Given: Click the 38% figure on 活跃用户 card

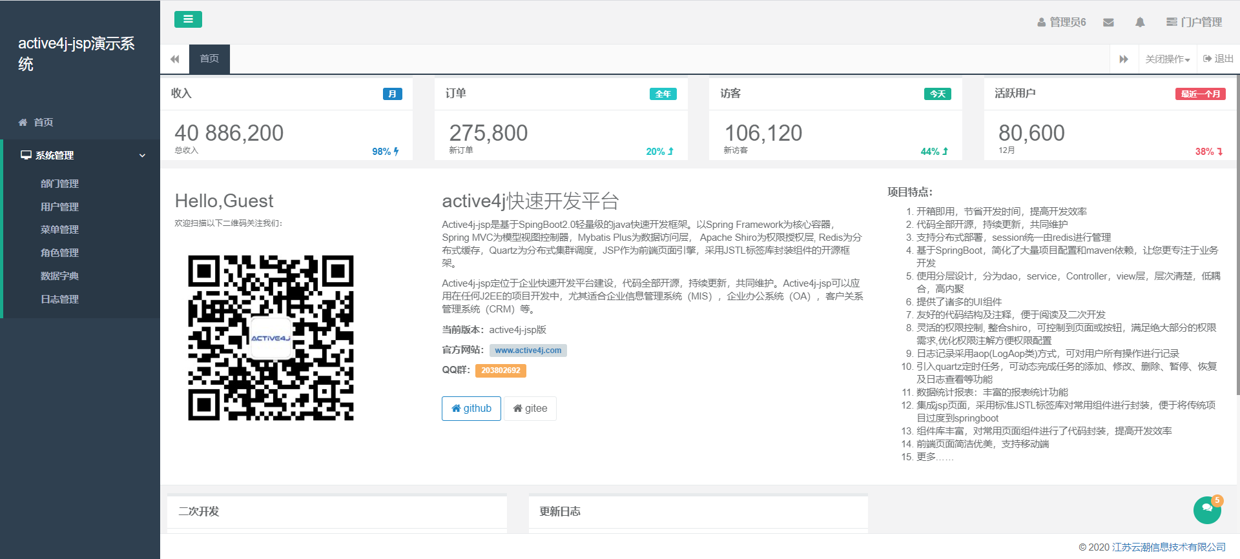Looking at the screenshot, I should pos(1209,152).
